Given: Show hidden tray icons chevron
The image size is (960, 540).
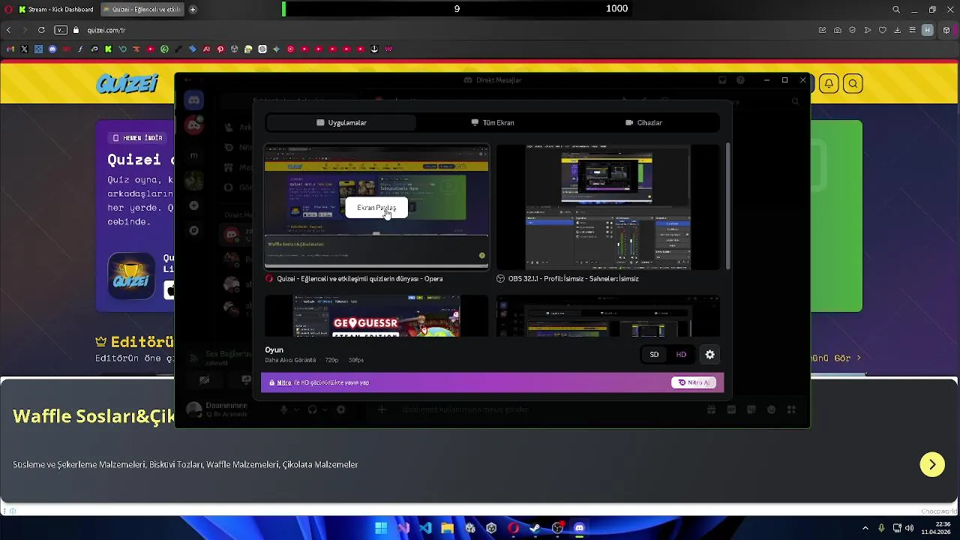Looking at the screenshot, I should click(865, 528).
